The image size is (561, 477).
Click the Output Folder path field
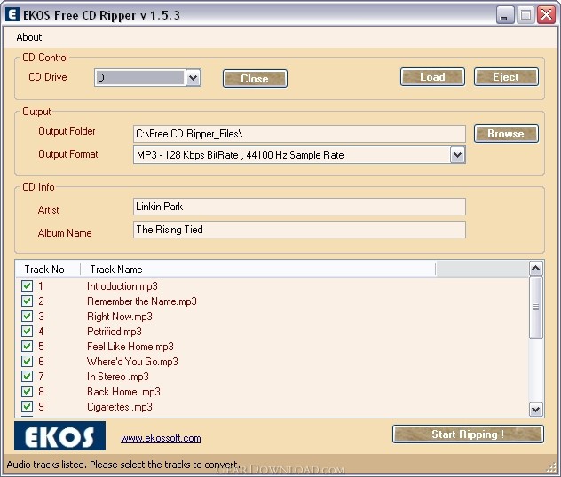tap(299, 134)
